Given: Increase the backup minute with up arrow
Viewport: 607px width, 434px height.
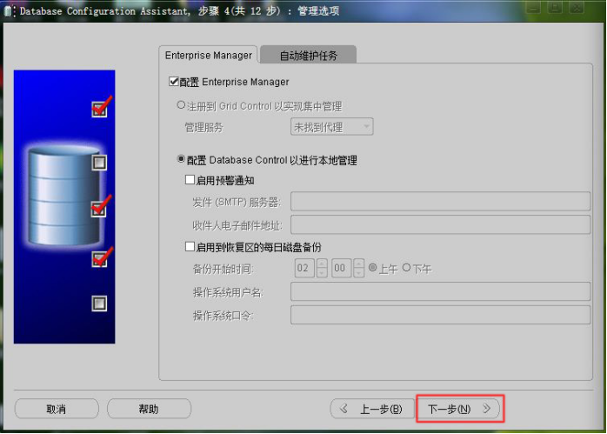Looking at the screenshot, I should tap(359, 264).
